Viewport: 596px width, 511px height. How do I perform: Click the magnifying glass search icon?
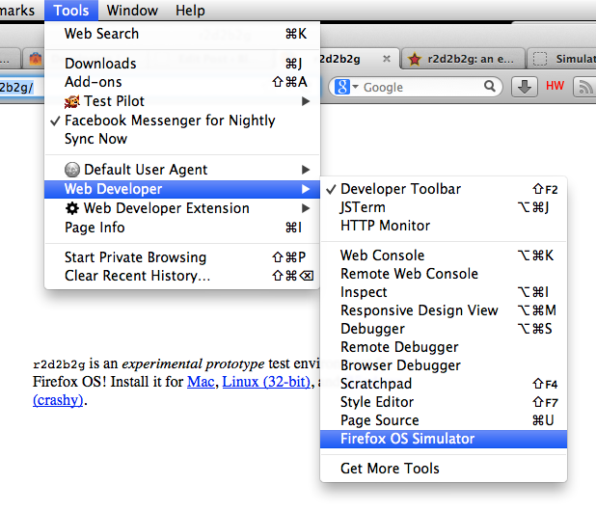[x=490, y=87]
